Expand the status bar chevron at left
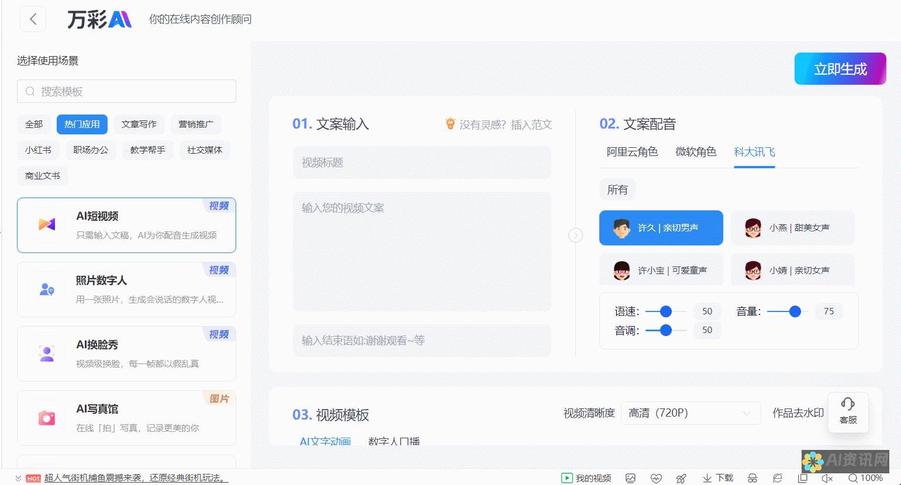901x485 pixels. point(18,478)
